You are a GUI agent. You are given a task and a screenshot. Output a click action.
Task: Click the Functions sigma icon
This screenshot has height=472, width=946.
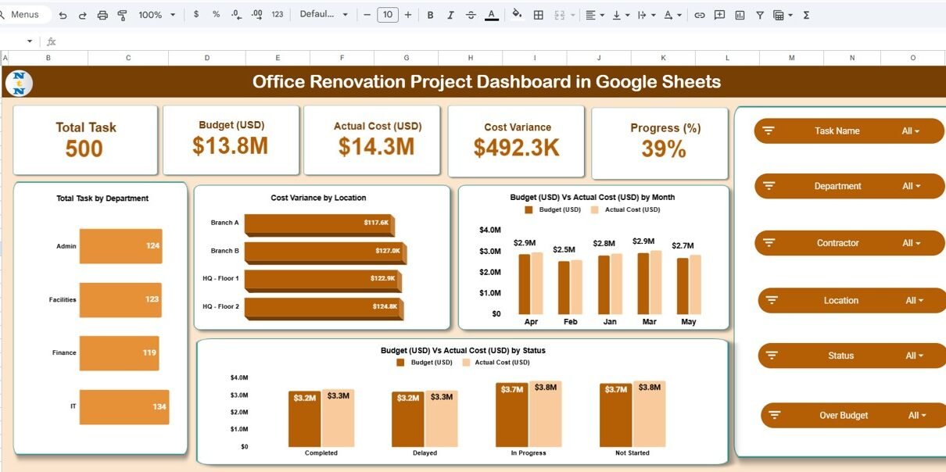tap(806, 15)
